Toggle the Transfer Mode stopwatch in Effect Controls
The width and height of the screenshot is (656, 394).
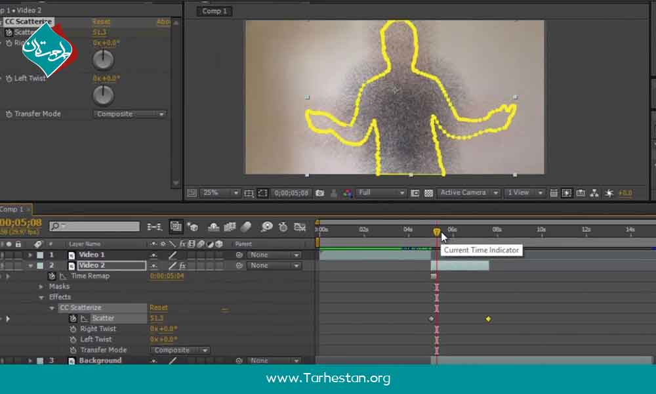coord(9,114)
